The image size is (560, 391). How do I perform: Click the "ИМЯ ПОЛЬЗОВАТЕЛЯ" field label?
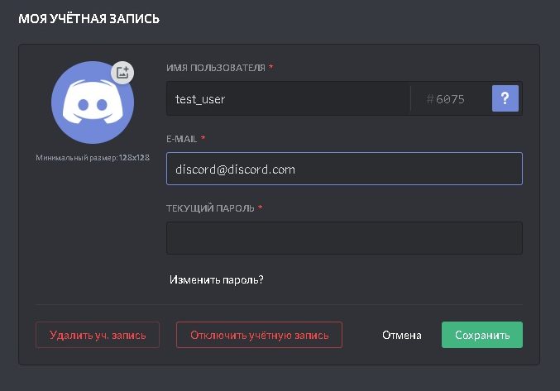pyautogui.click(x=215, y=68)
